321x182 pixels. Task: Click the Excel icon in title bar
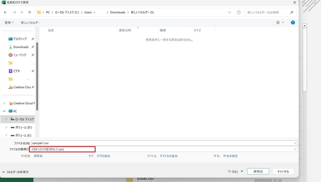click(x=3, y=2)
